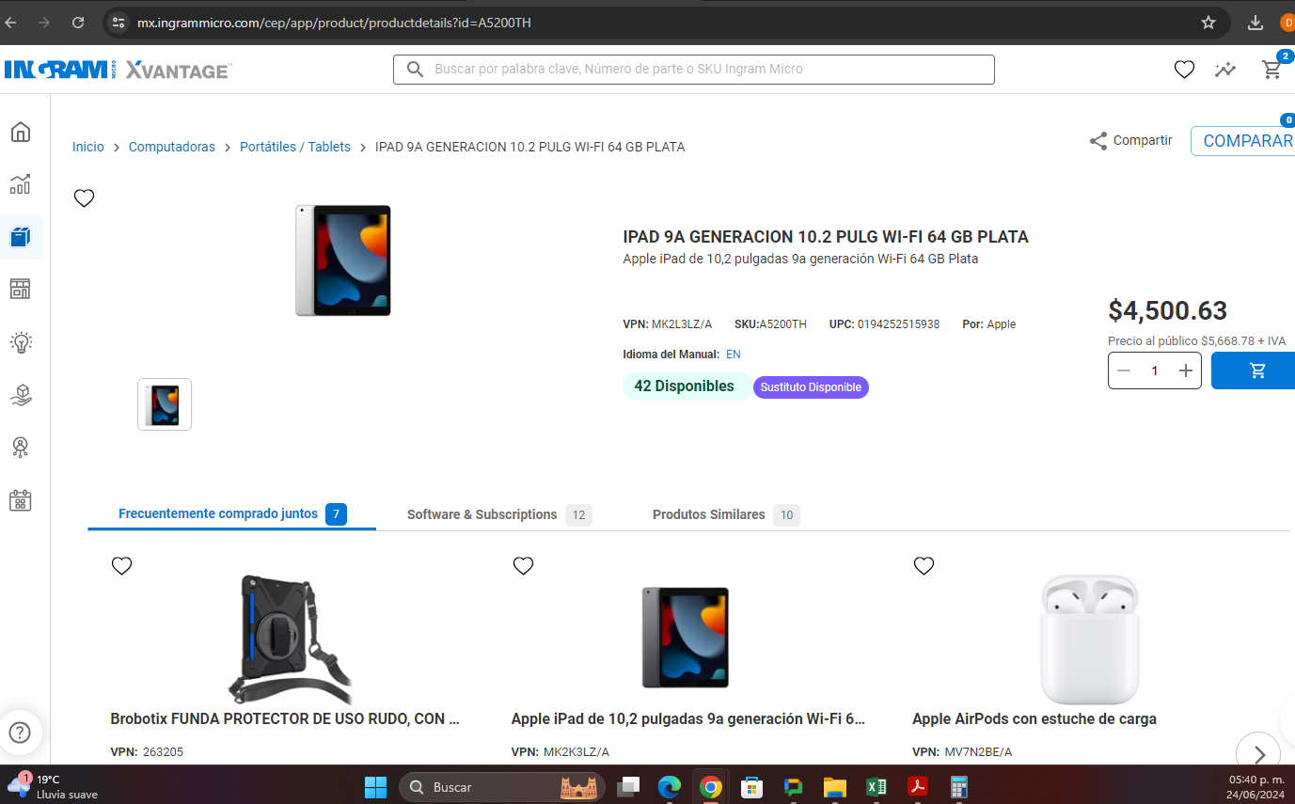Click the Sustituto Disponible badge
This screenshot has width=1295, height=804.
point(811,387)
